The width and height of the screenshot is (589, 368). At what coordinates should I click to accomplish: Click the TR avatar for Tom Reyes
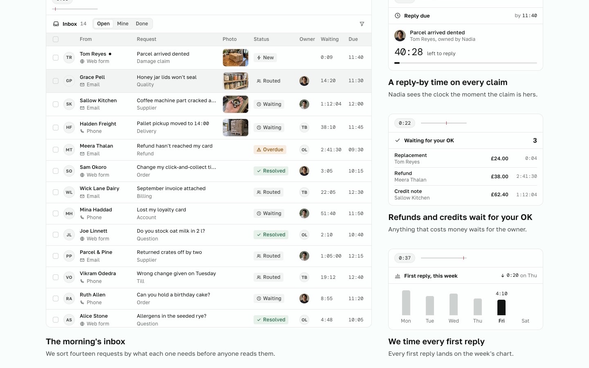click(x=69, y=58)
